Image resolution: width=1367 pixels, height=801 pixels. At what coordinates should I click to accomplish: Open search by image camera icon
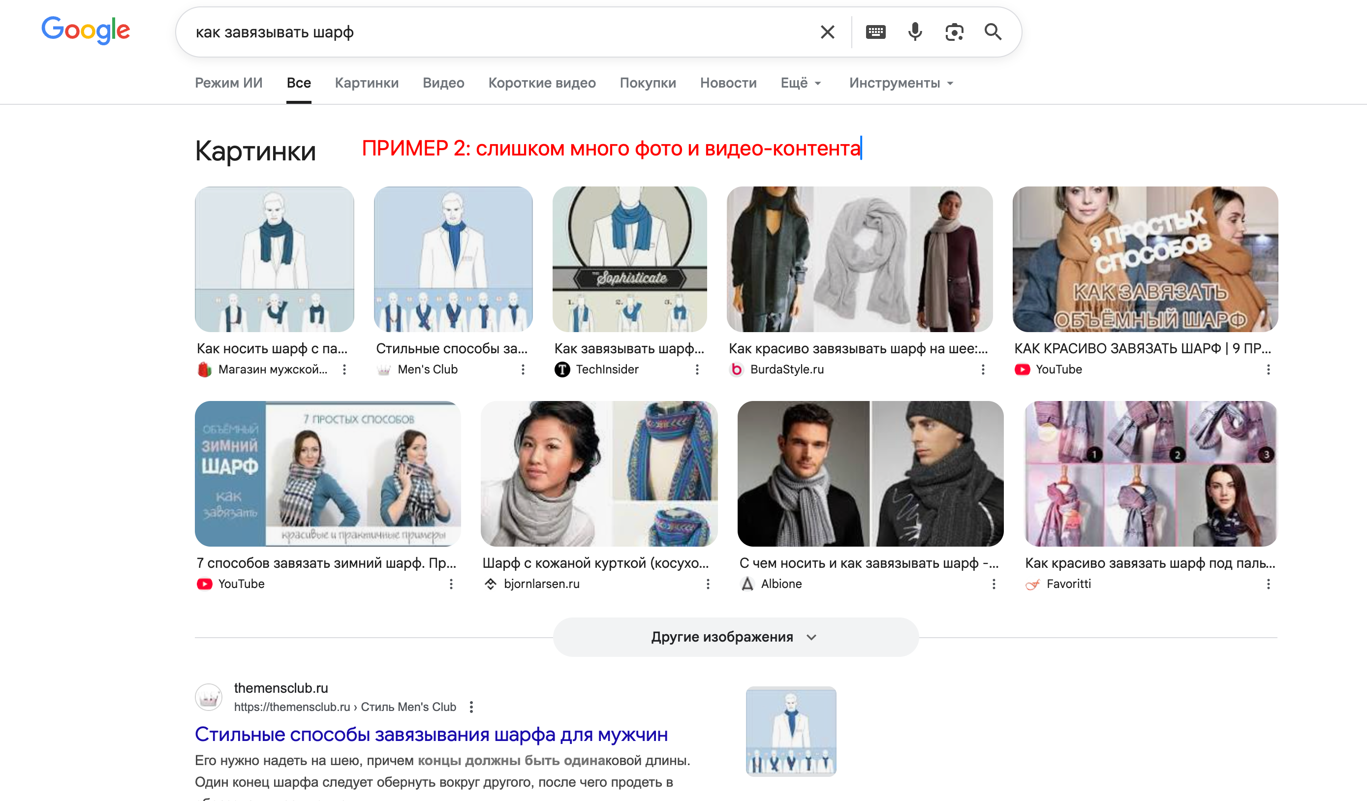(x=954, y=32)
